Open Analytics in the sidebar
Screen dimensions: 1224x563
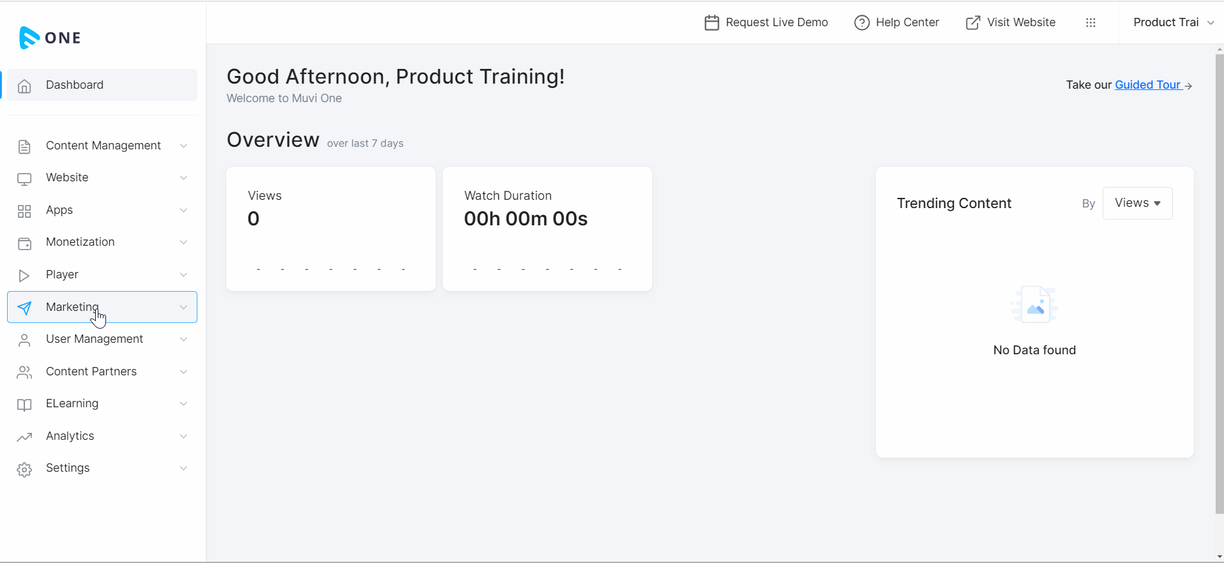pos(102,436)
